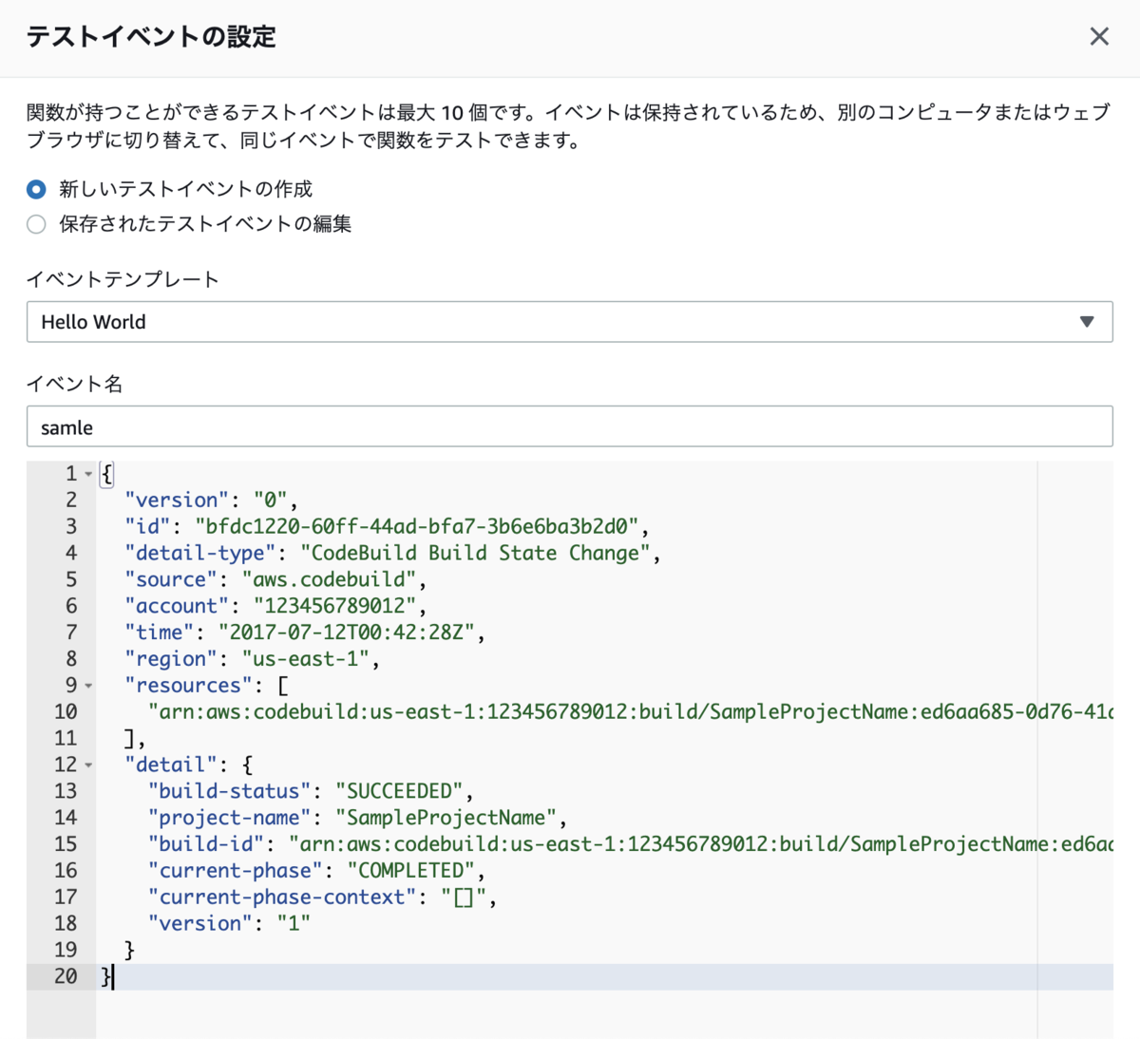Click the "id" line with bfdc1220 value
This screenshot has width=1140, height=1039.
click(387, 526)
